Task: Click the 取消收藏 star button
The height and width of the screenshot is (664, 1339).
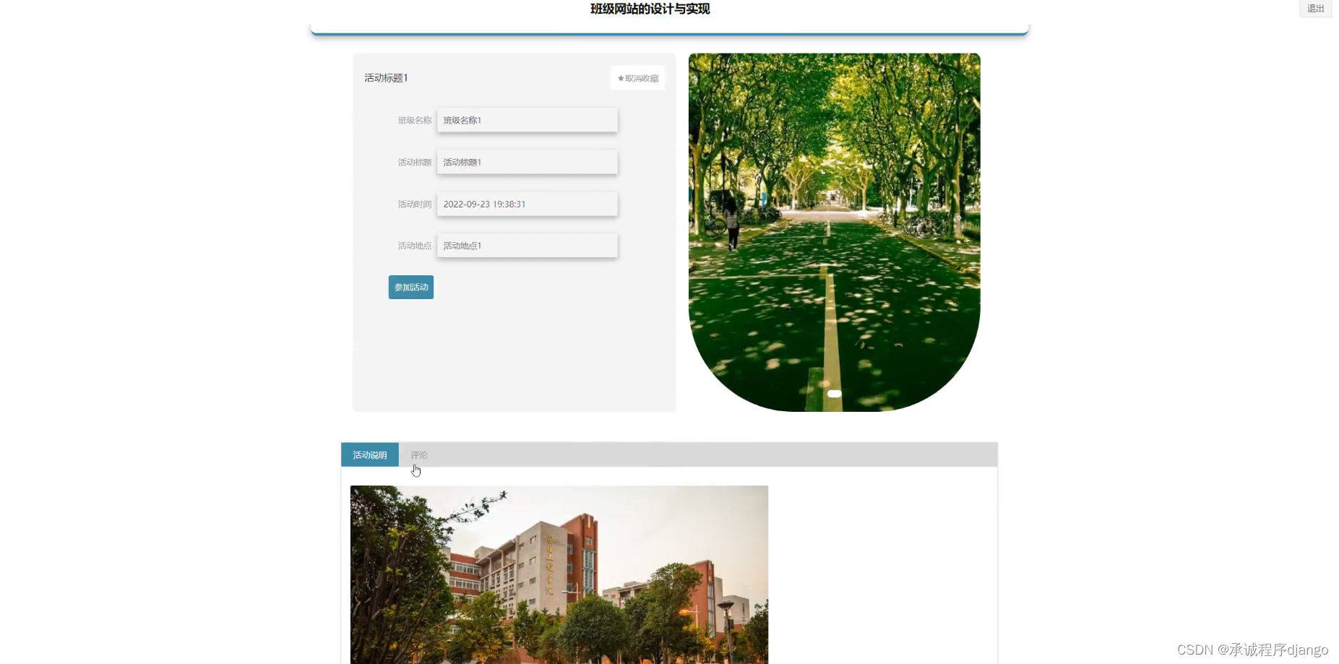Action: pos(637,78)
